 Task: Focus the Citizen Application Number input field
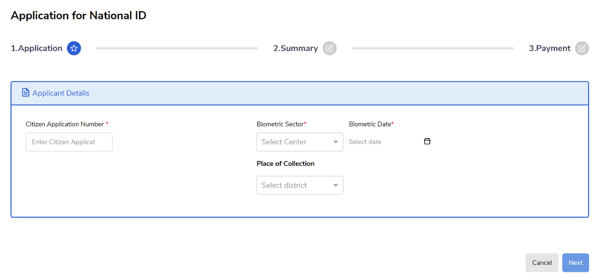tap(69, 142)
